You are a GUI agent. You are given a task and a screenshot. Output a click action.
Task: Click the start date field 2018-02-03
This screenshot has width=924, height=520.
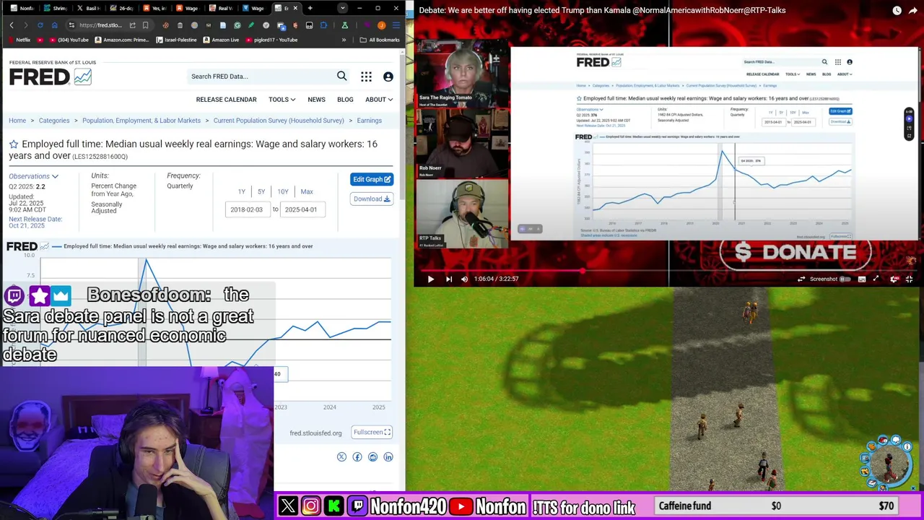pyautogui.click(x=247, y=209)
